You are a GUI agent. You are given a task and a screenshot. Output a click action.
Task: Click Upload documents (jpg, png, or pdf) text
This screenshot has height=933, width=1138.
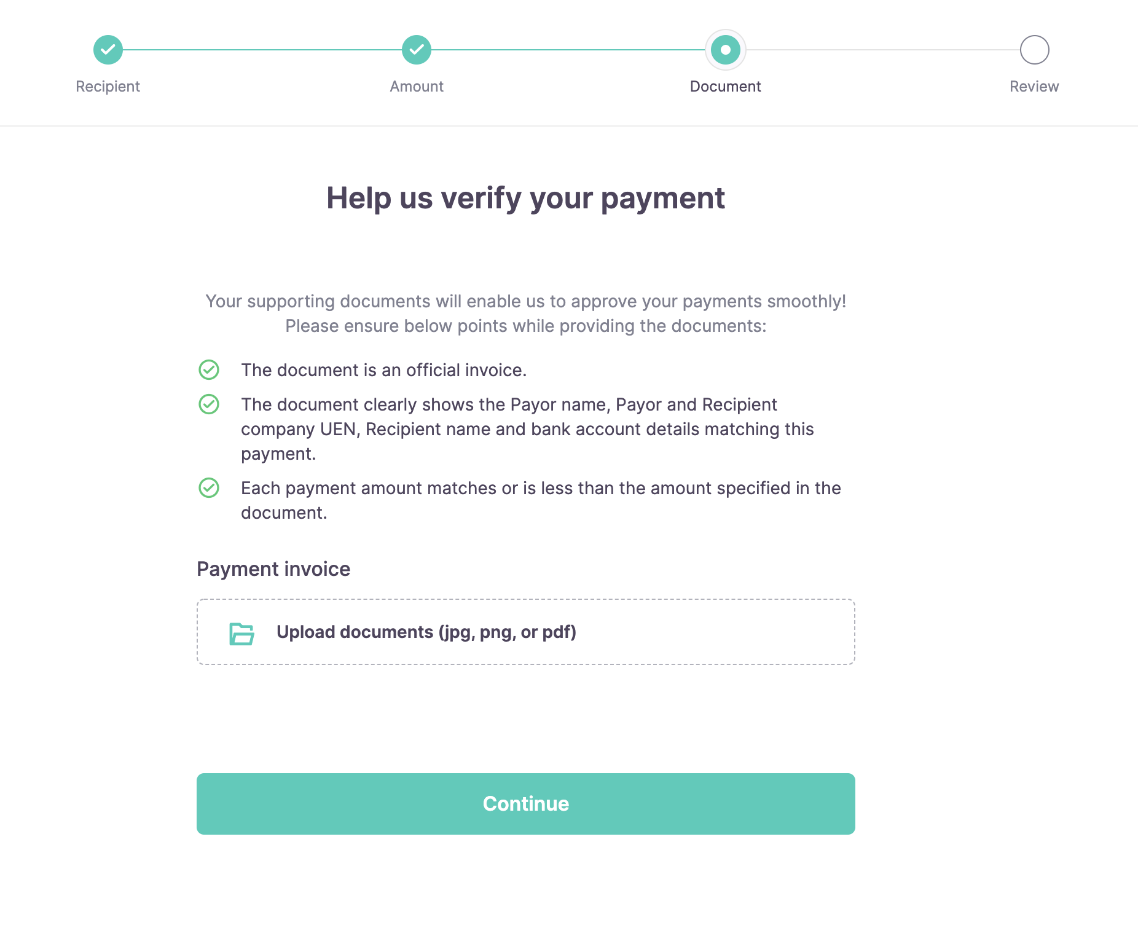click(426, 632)
